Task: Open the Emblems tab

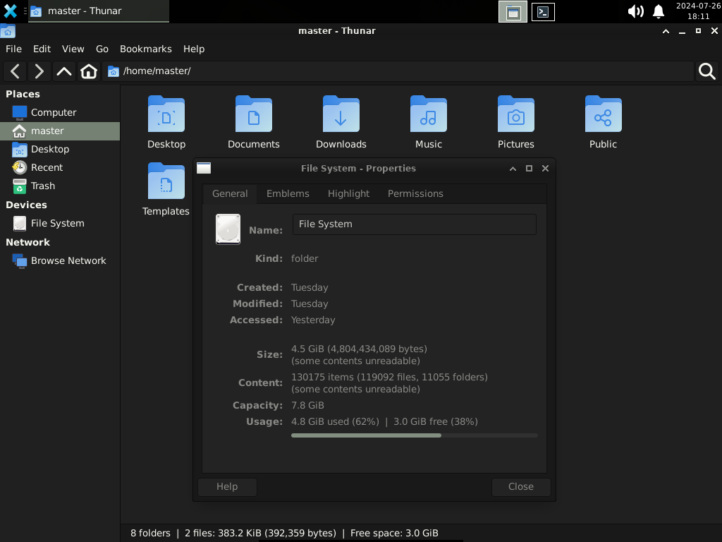Action: 288,193
